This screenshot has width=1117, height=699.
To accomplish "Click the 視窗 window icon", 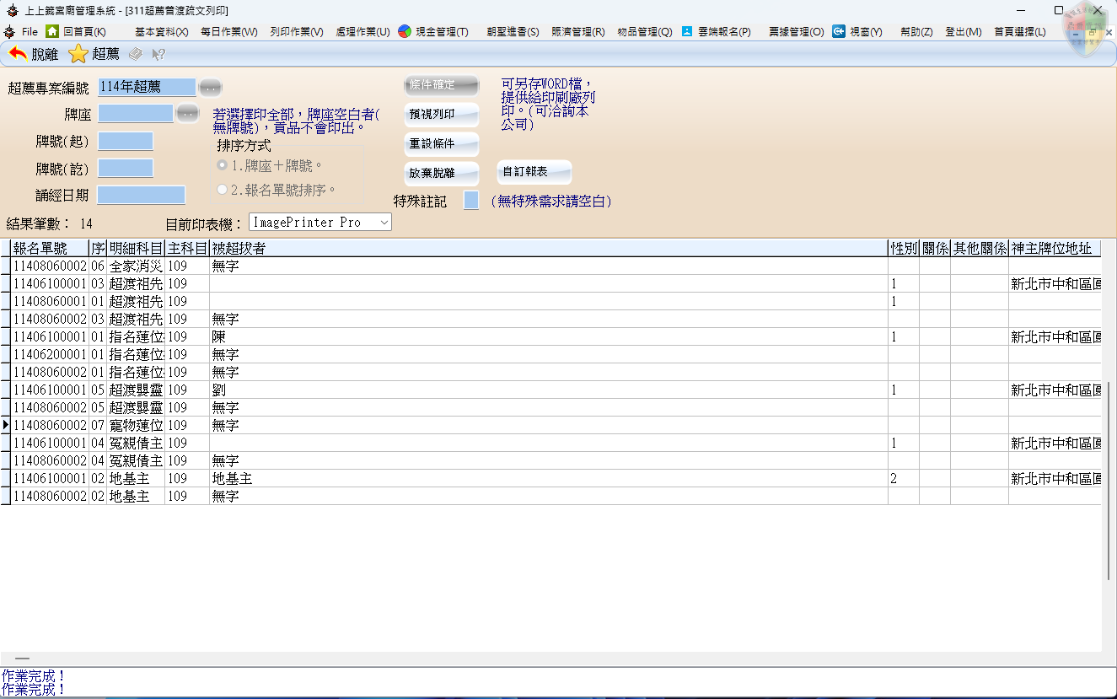I will tap(839, 31).
